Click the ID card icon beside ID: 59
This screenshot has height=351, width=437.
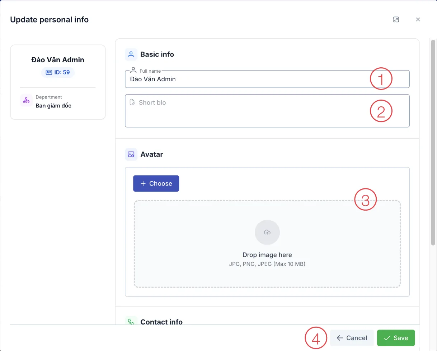coord(49,72)
